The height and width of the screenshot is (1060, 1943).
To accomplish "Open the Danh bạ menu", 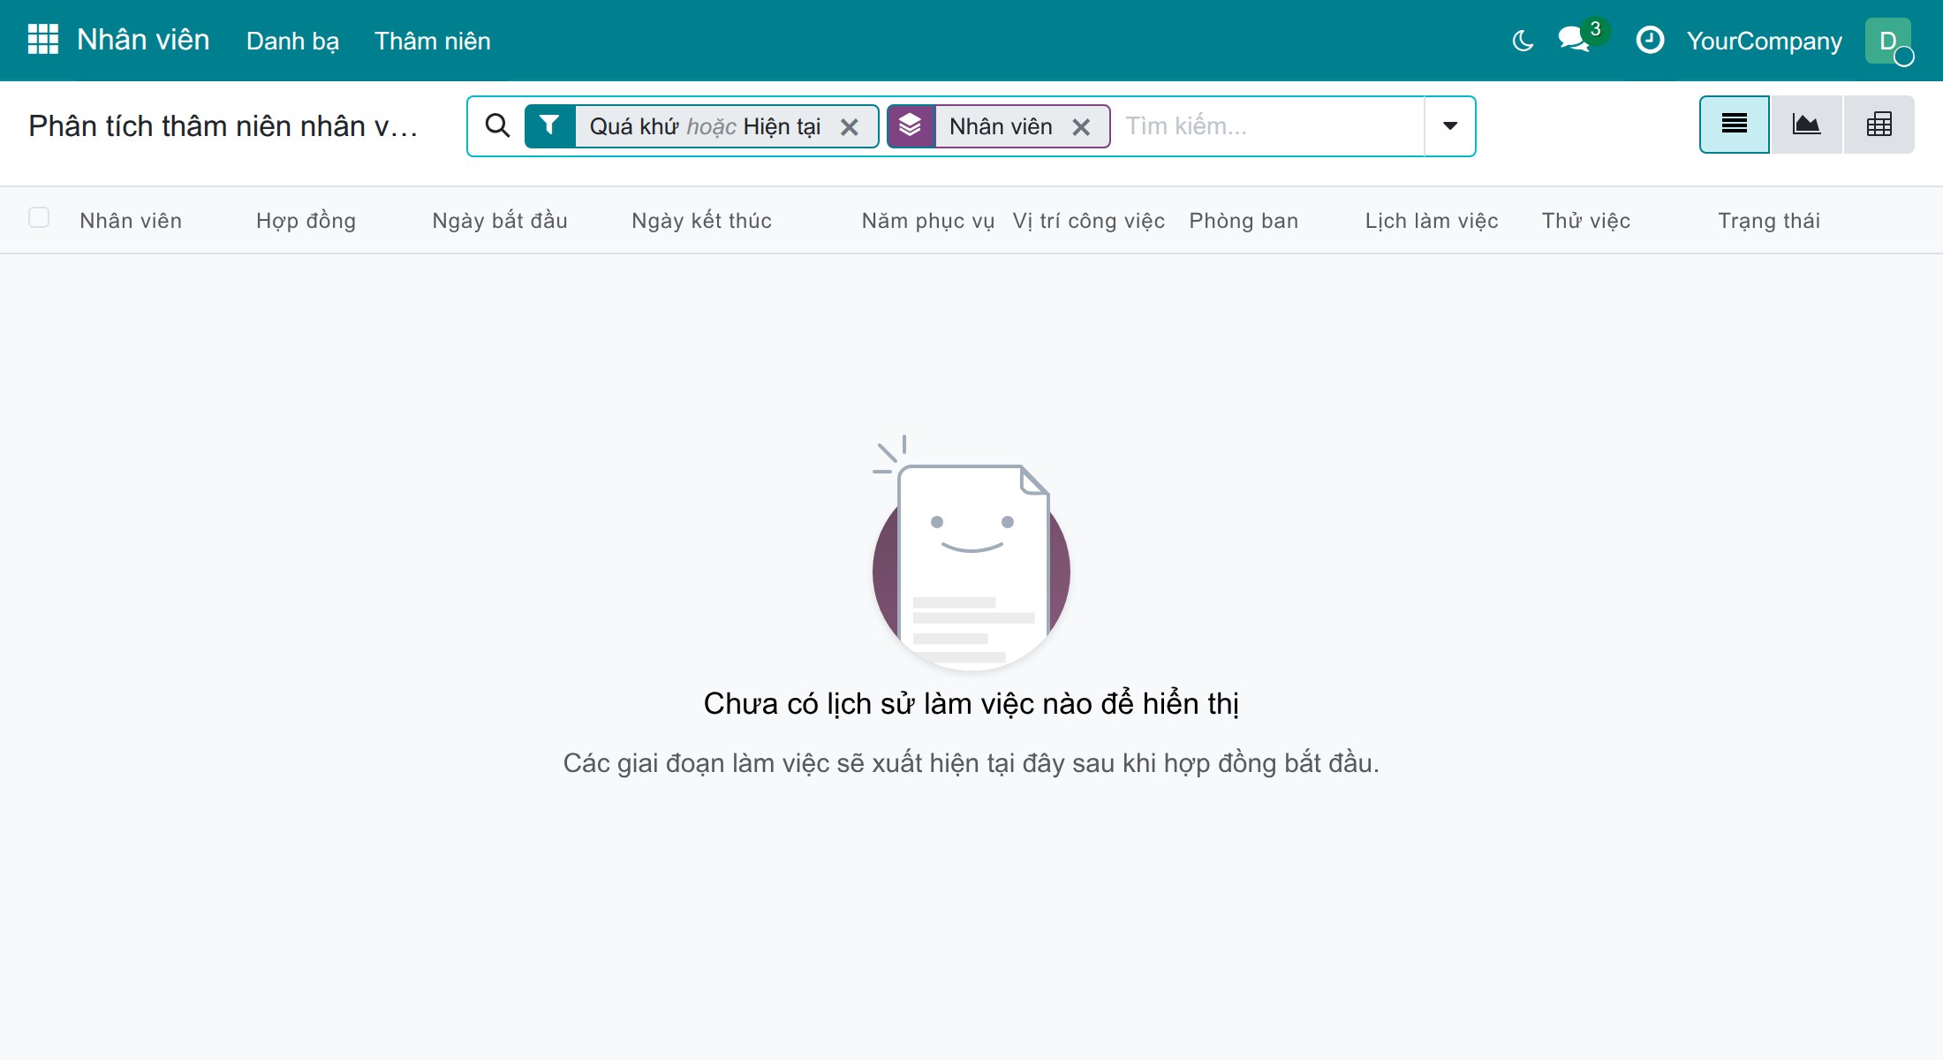I will (292, 41).
